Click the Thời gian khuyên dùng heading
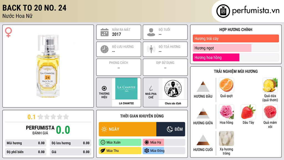This screenshot has height=160, width=284. (x=142, y=116)
